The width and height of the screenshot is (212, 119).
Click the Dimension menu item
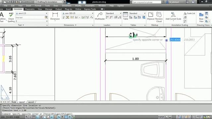[67, 6]
